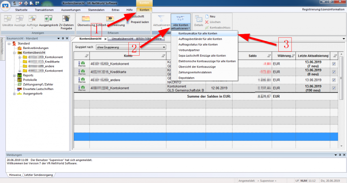Expand the Ausgangskorb tree node
This screenshot has width=347, height=183.
pyautogui.click(x=13, y=94)
